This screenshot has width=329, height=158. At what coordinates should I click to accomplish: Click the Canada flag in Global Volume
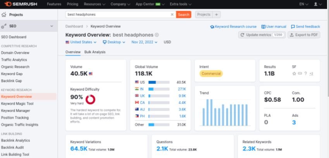click(137, 102)
